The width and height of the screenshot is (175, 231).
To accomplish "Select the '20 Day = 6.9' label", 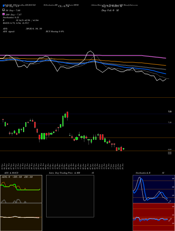I will coord(12,6).
